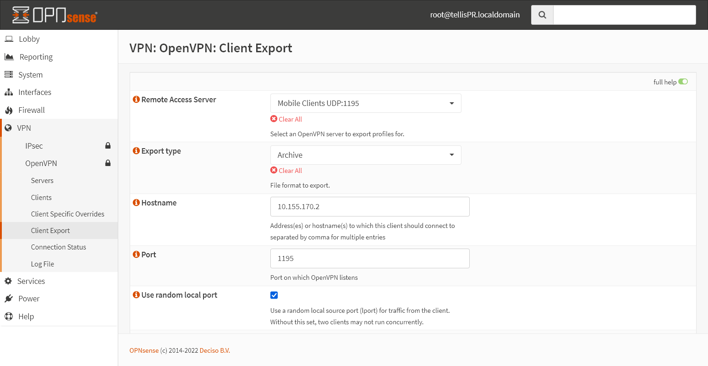Click the lock icon beside IPsec
The height and width of the screenshot is (366, 708).
(108, 145)
